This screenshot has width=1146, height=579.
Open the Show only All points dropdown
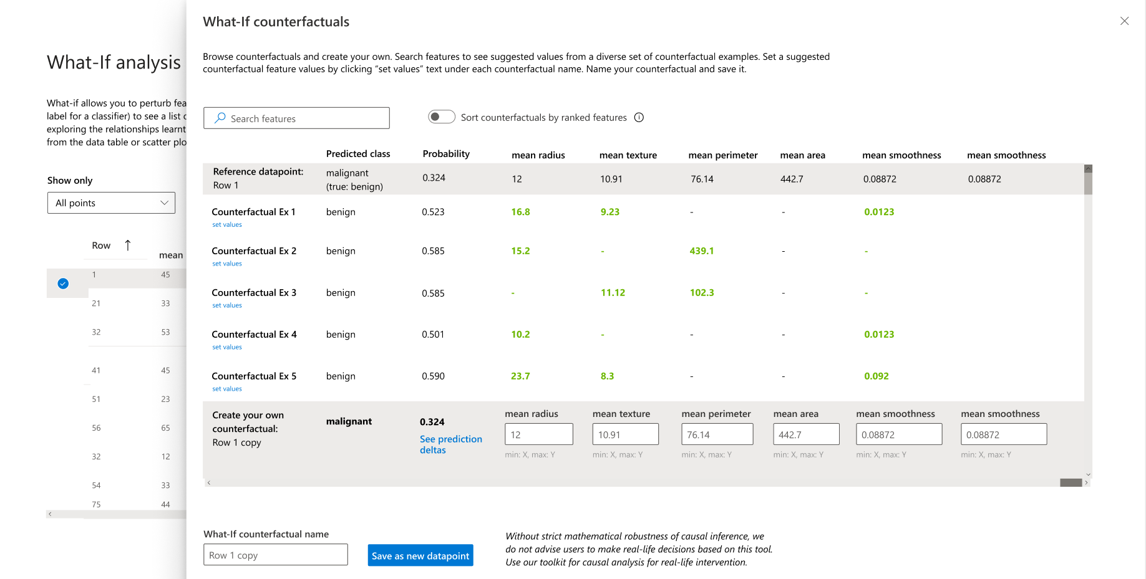pos(111,203)
